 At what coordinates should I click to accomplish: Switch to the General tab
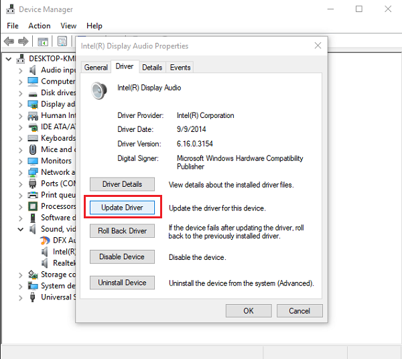pos(96,67)
